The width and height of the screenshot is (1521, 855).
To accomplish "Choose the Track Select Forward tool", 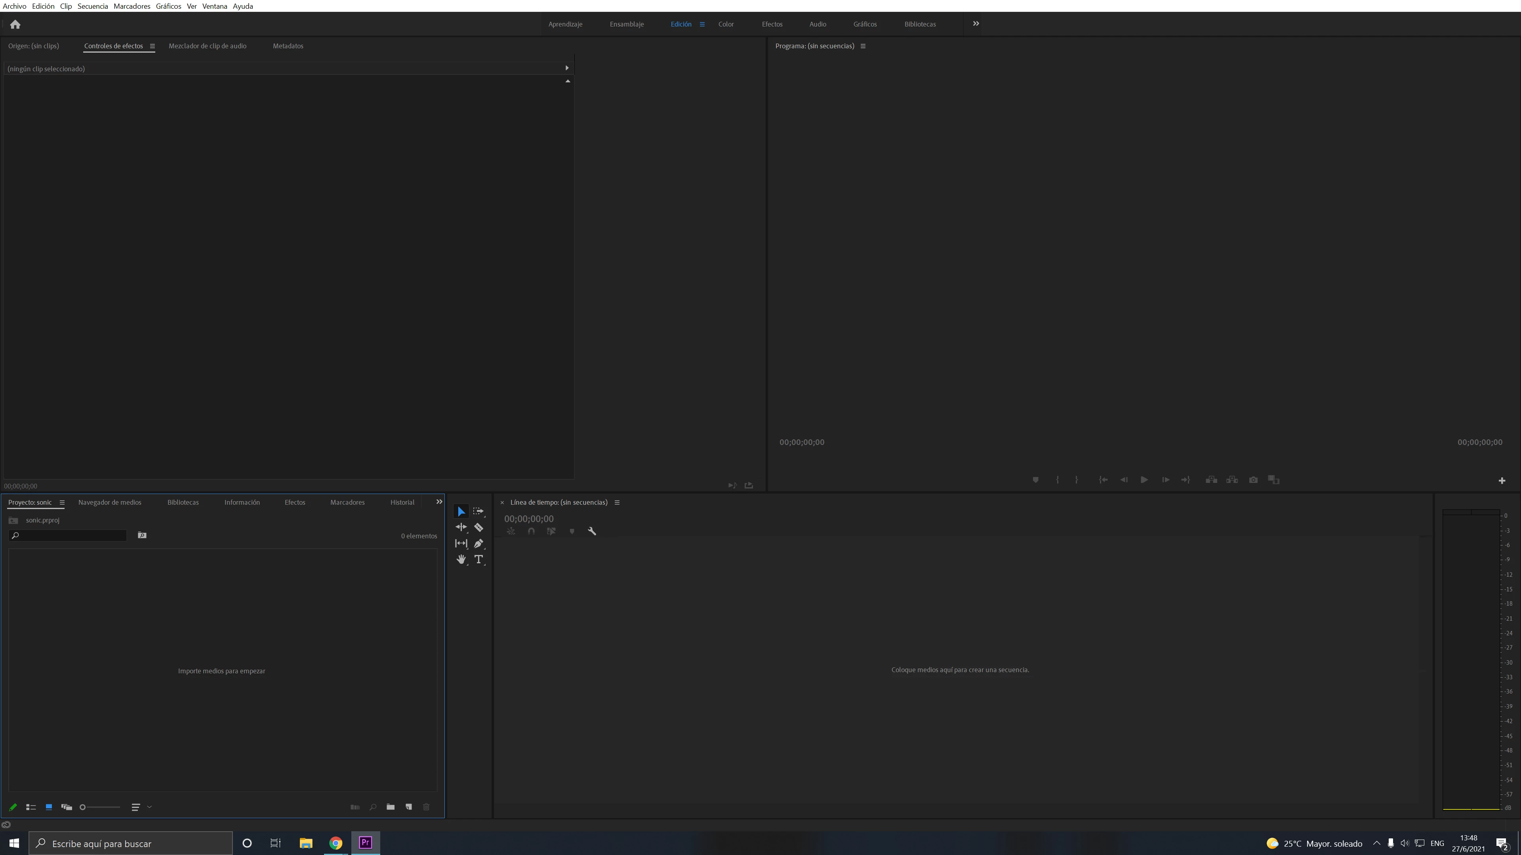I will [x=478, y=511].
